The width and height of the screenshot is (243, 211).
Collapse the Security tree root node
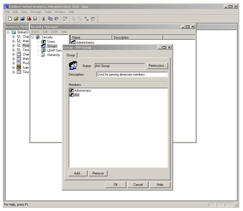pyautogui.click(x=33, y=37)
